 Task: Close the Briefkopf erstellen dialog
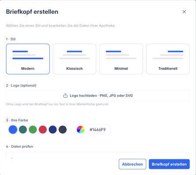(x=184, y=12)
